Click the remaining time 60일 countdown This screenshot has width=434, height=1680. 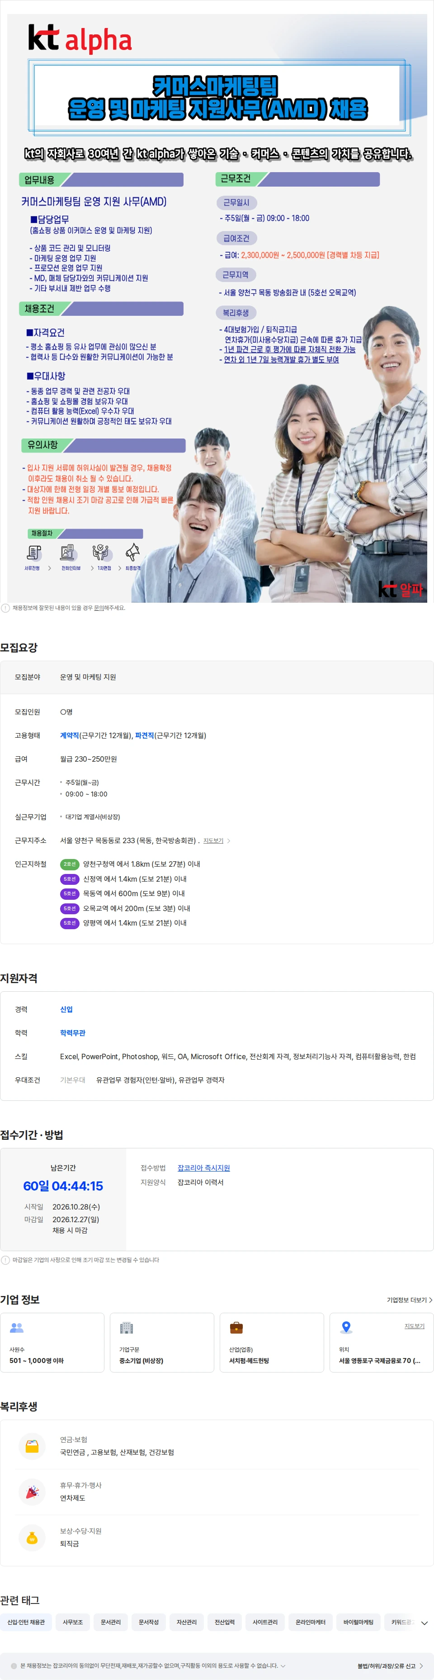[x=63, y=1186]
